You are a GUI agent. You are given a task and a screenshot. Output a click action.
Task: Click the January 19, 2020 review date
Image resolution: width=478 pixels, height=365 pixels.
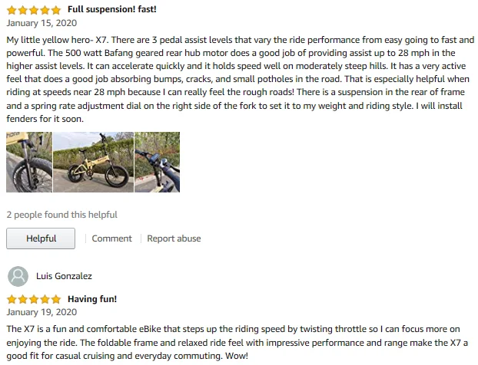(41, 312)
